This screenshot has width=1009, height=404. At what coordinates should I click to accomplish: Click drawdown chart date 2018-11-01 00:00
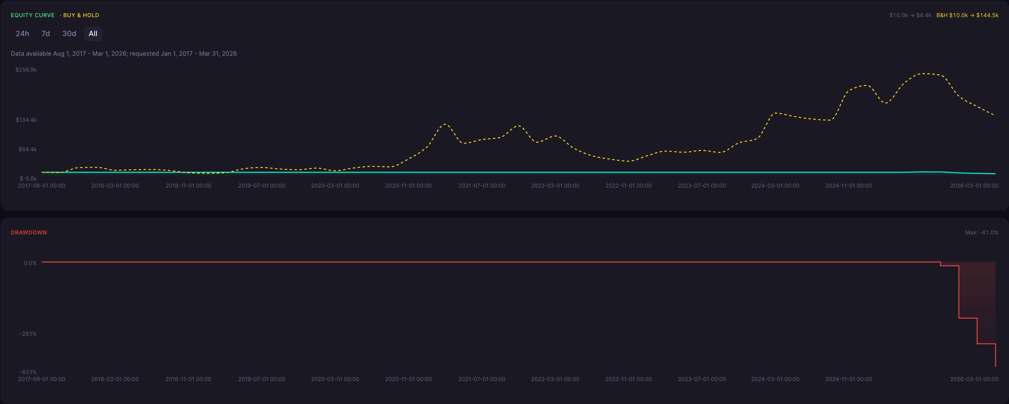tap(188, 379)
